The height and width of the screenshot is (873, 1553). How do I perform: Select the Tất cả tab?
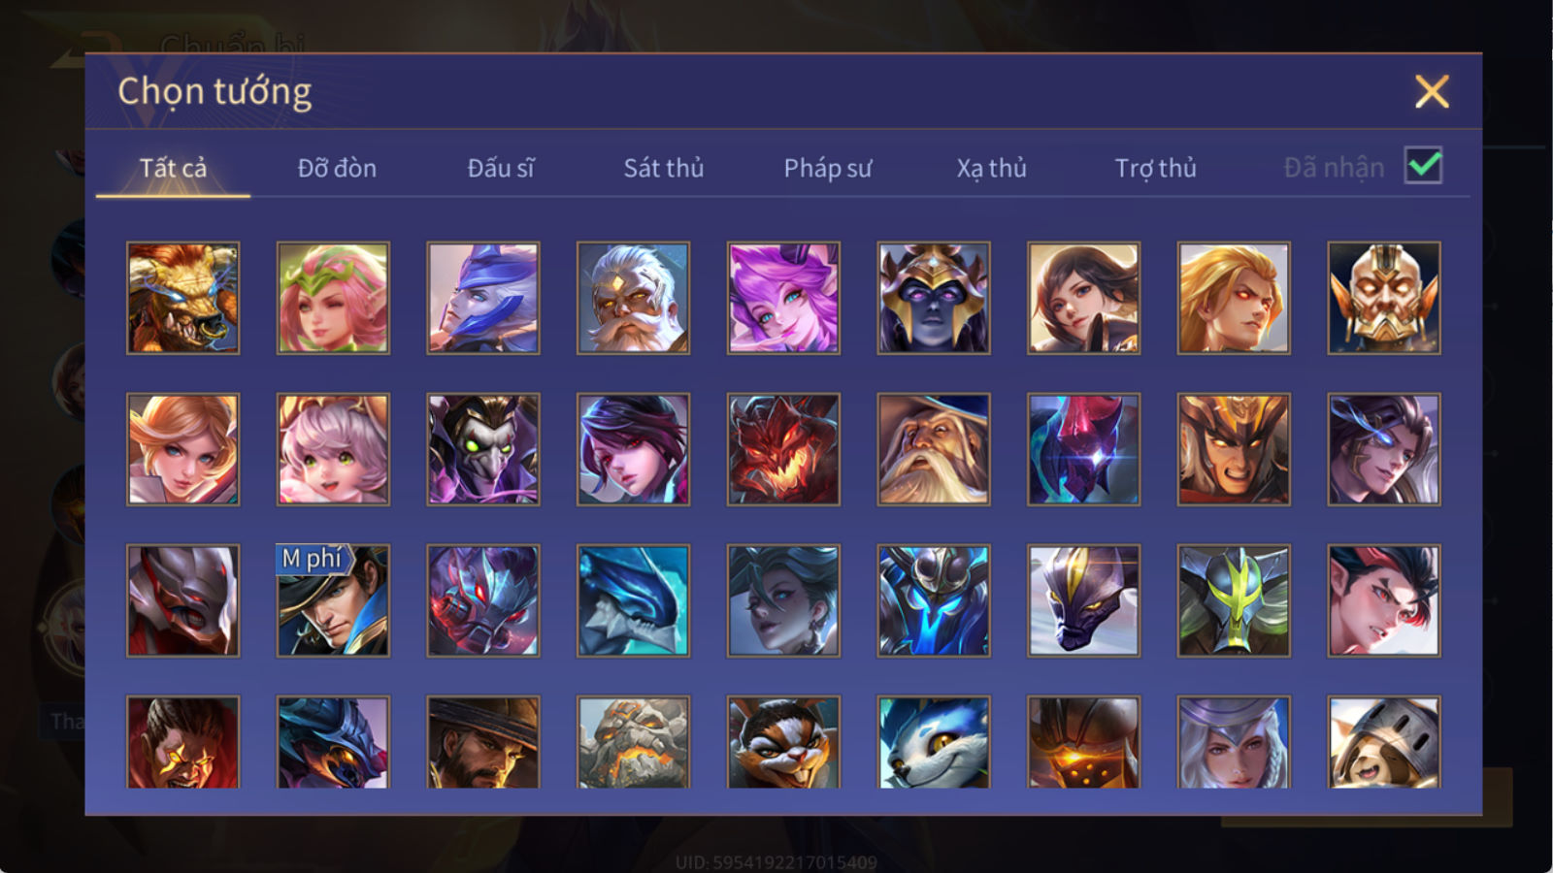[173, 168]
